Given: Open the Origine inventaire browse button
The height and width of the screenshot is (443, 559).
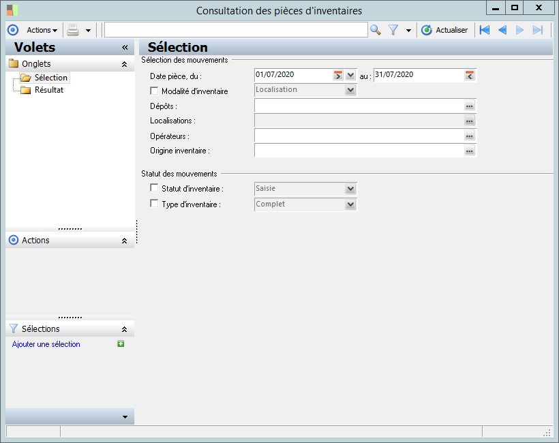Looking at the screenshot, I should 470,151.
